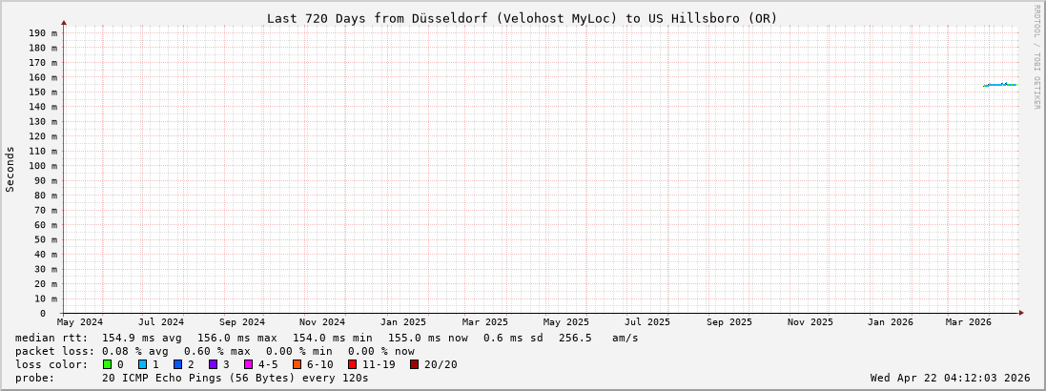Click the 190 m y-axis label
The width and height of the screenshot is (1046, 391).
pyautogui.click(x=42, y=33)
